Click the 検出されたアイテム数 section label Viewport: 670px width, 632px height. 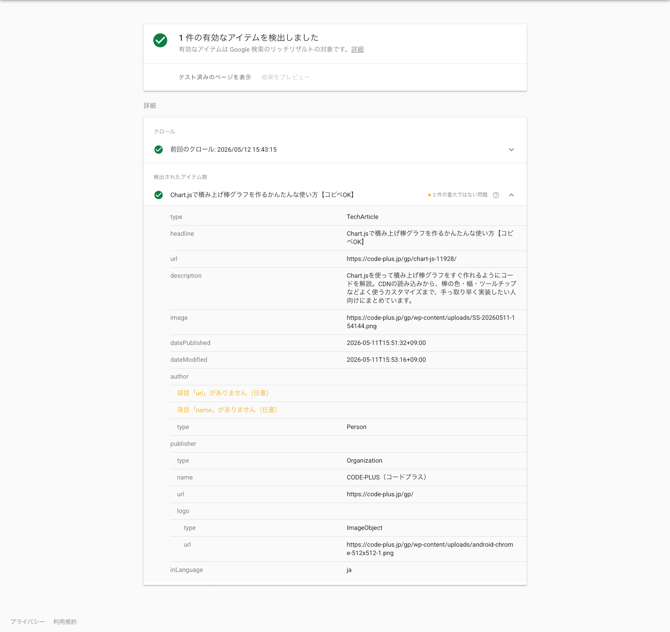click(181, 177)
